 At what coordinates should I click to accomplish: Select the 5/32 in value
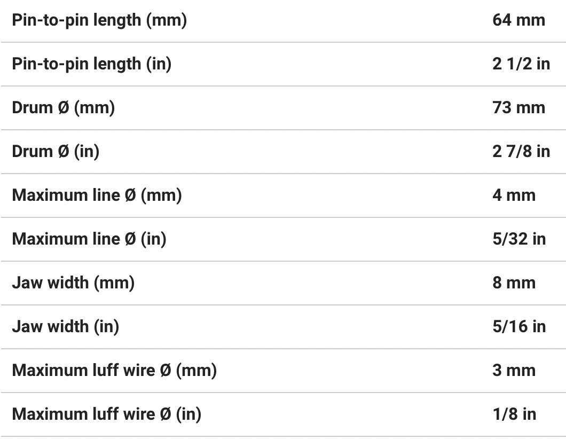click(519, 239)
